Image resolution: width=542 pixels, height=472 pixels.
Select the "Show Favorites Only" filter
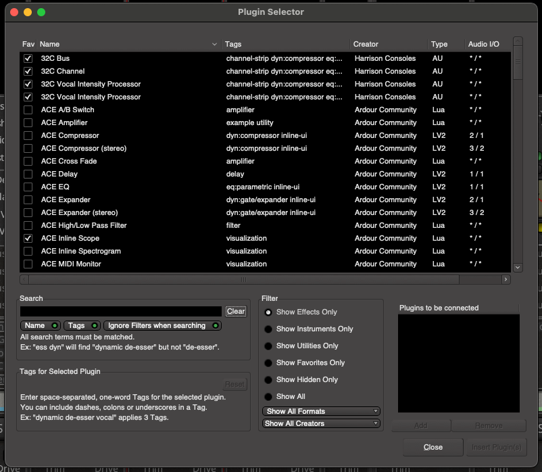269,362
